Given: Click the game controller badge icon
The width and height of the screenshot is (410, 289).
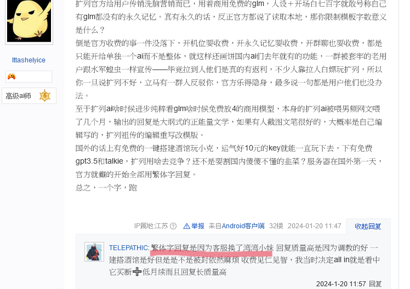Looking at the screenshot, I should click(x=12, y=77).
